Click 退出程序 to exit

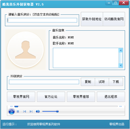[111, 97]
